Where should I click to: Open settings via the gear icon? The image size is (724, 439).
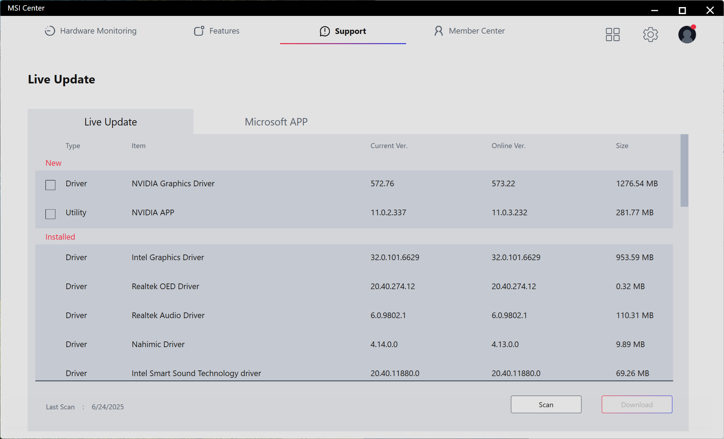(x=650, y=35)
